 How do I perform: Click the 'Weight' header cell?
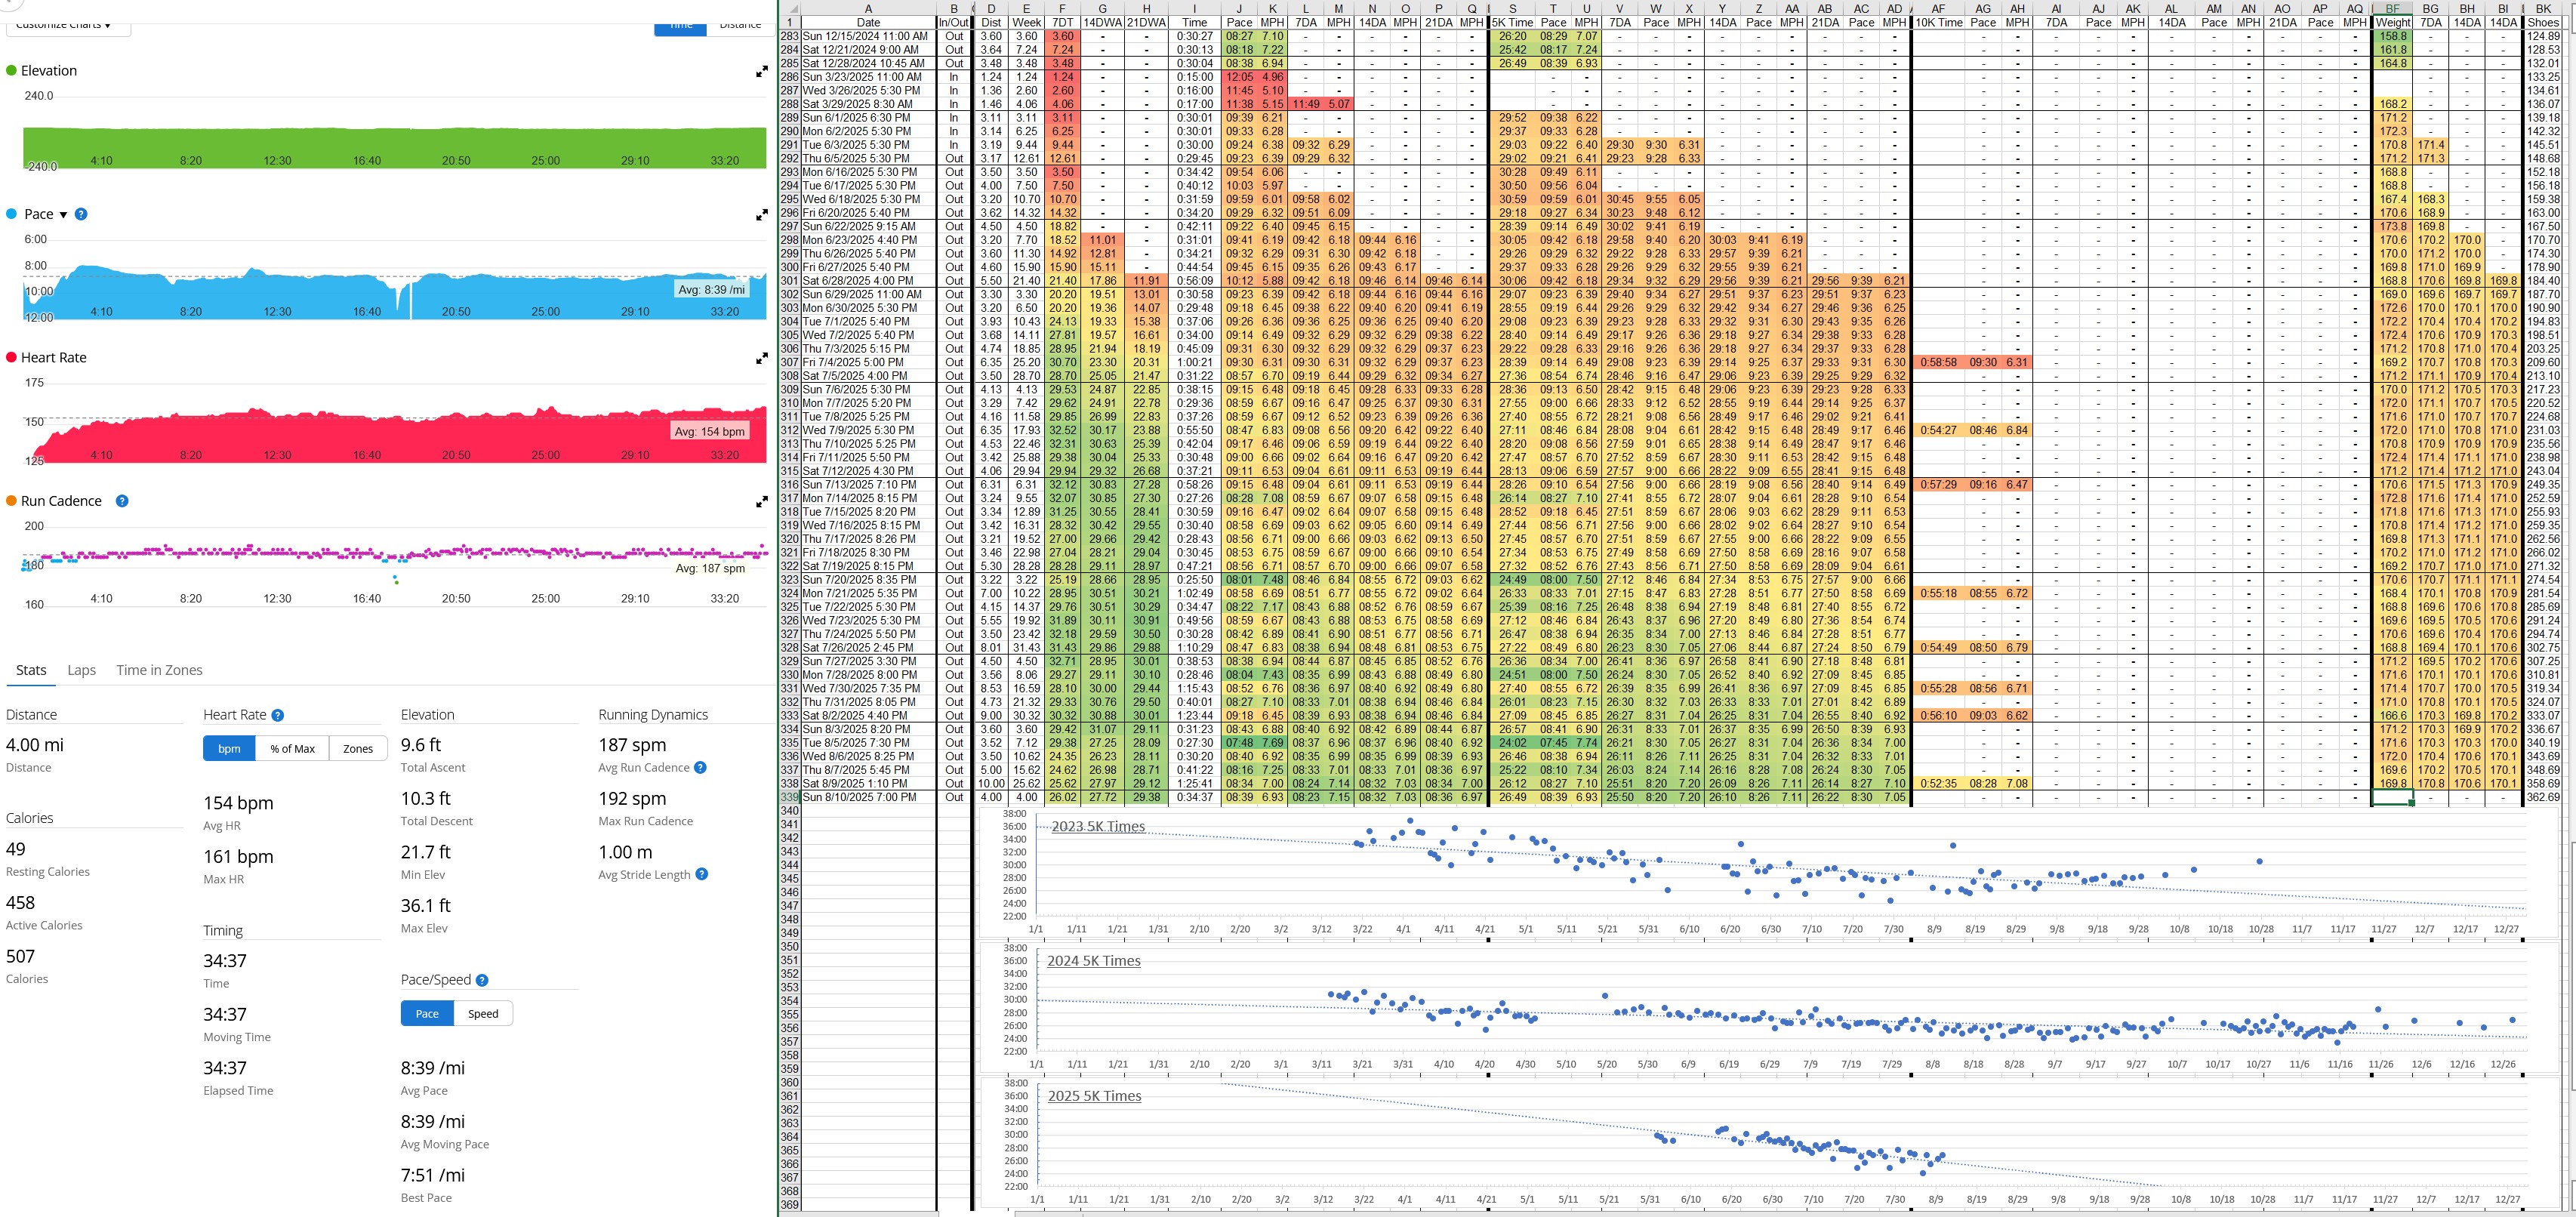2392,23
